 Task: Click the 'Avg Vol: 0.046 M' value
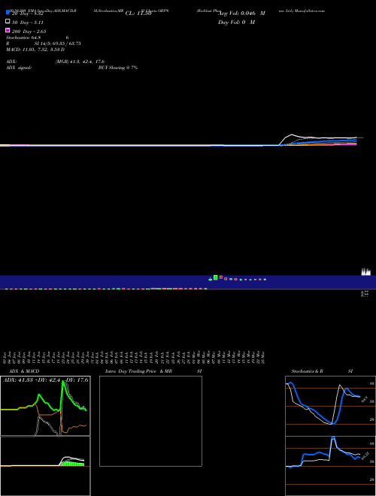click(x=241, y=14)
